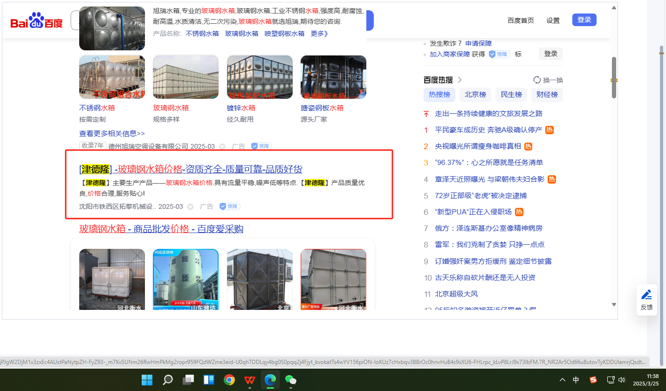Image resolution: width=666 pixels, height=391 pixels.
Task: Open Windows taskbar search
Action: [168, 380]
